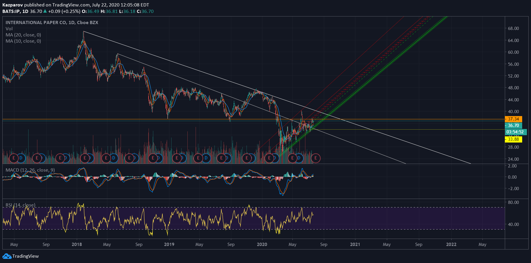The height and width of the screenshot is (263, 531).
Task: Select the MA (10, close, 0) indicator label
Action: click(23, 41)
